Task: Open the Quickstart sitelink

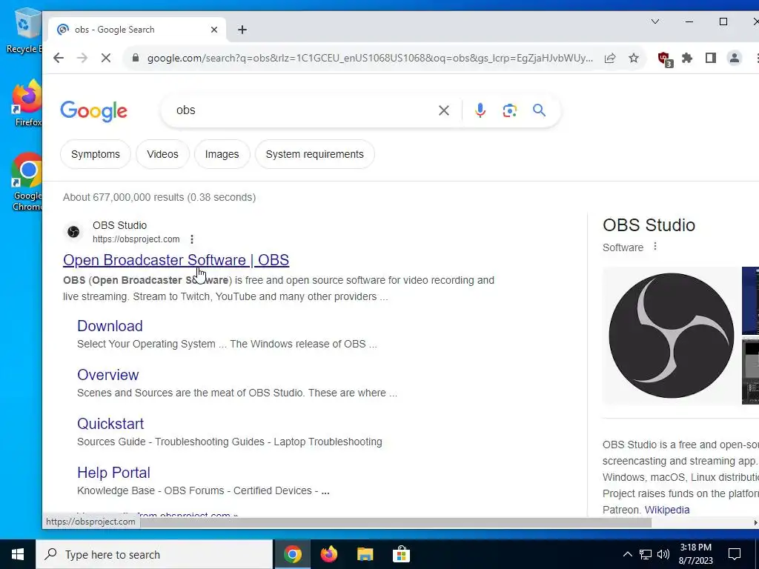Action: (110, 424)
